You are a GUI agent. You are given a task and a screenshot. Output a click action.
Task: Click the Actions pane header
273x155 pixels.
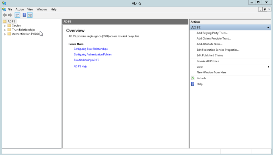point(230,22)
